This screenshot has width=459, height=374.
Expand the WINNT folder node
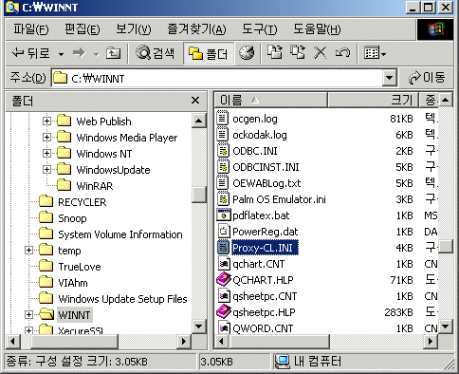coord(28,315)
